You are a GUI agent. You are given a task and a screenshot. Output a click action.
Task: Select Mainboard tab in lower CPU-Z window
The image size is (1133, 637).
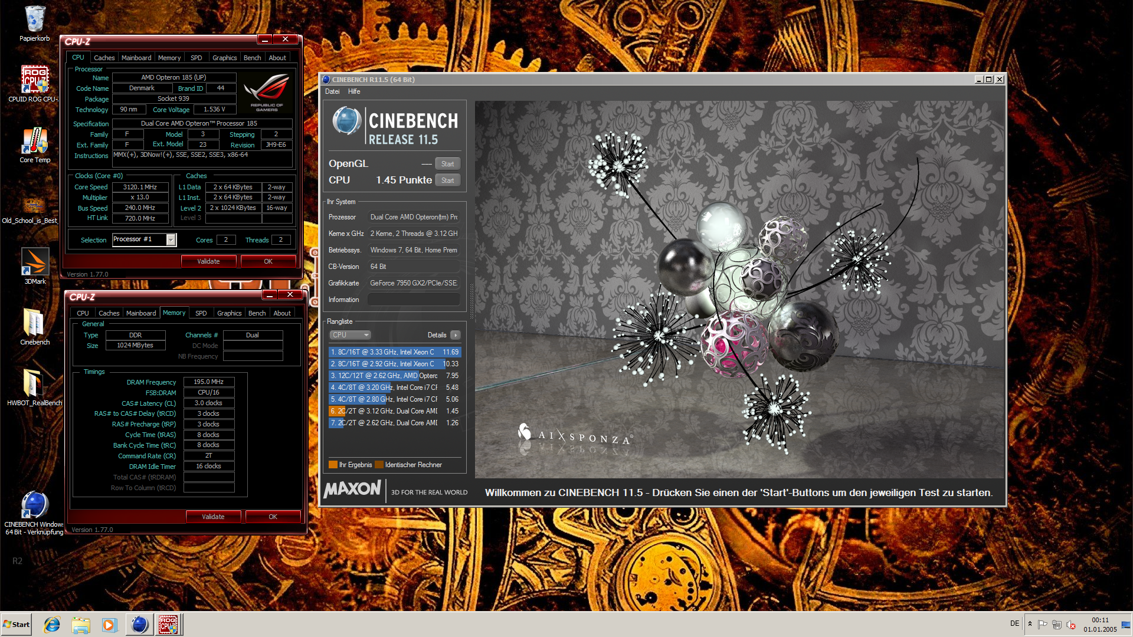point(141,313)
